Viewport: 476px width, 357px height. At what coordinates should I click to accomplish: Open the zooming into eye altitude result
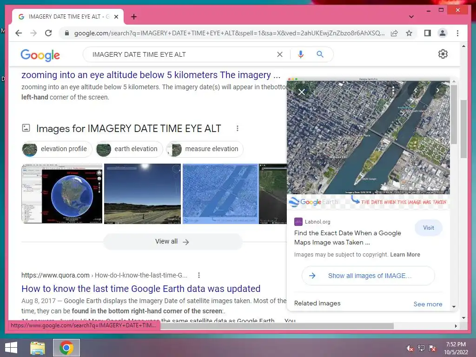click(x=151, y=75)
